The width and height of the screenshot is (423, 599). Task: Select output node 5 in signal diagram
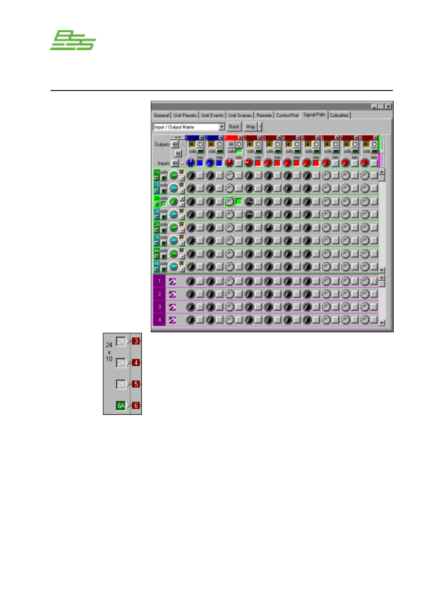136,384
